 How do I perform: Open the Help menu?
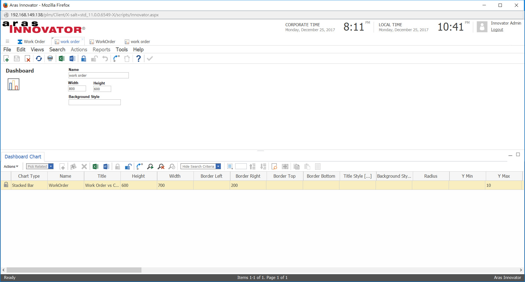[138, 49]
